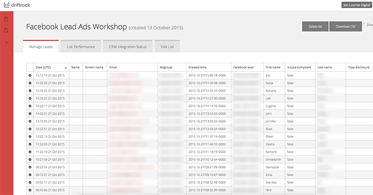Viewport: 373px width, 195px height.
Task: Click the check icon for 13:12:05 lead
Action: (30, 122)
